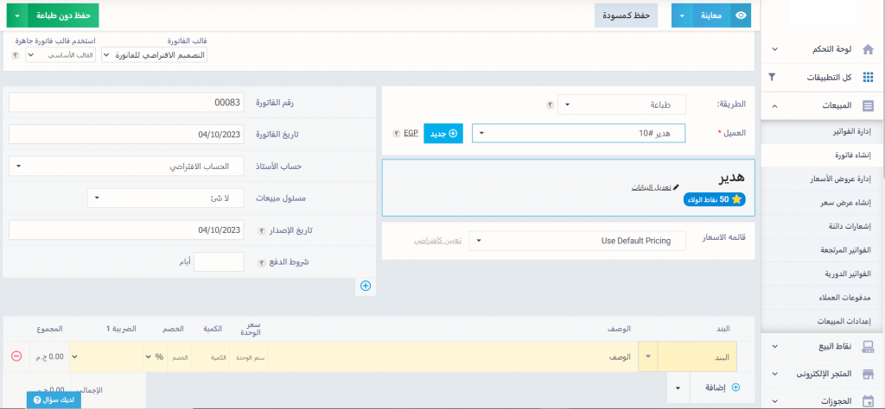Click the home icon for لوحة التحكم
Viewport: 885px width, 409px height.
click(868, 50)
